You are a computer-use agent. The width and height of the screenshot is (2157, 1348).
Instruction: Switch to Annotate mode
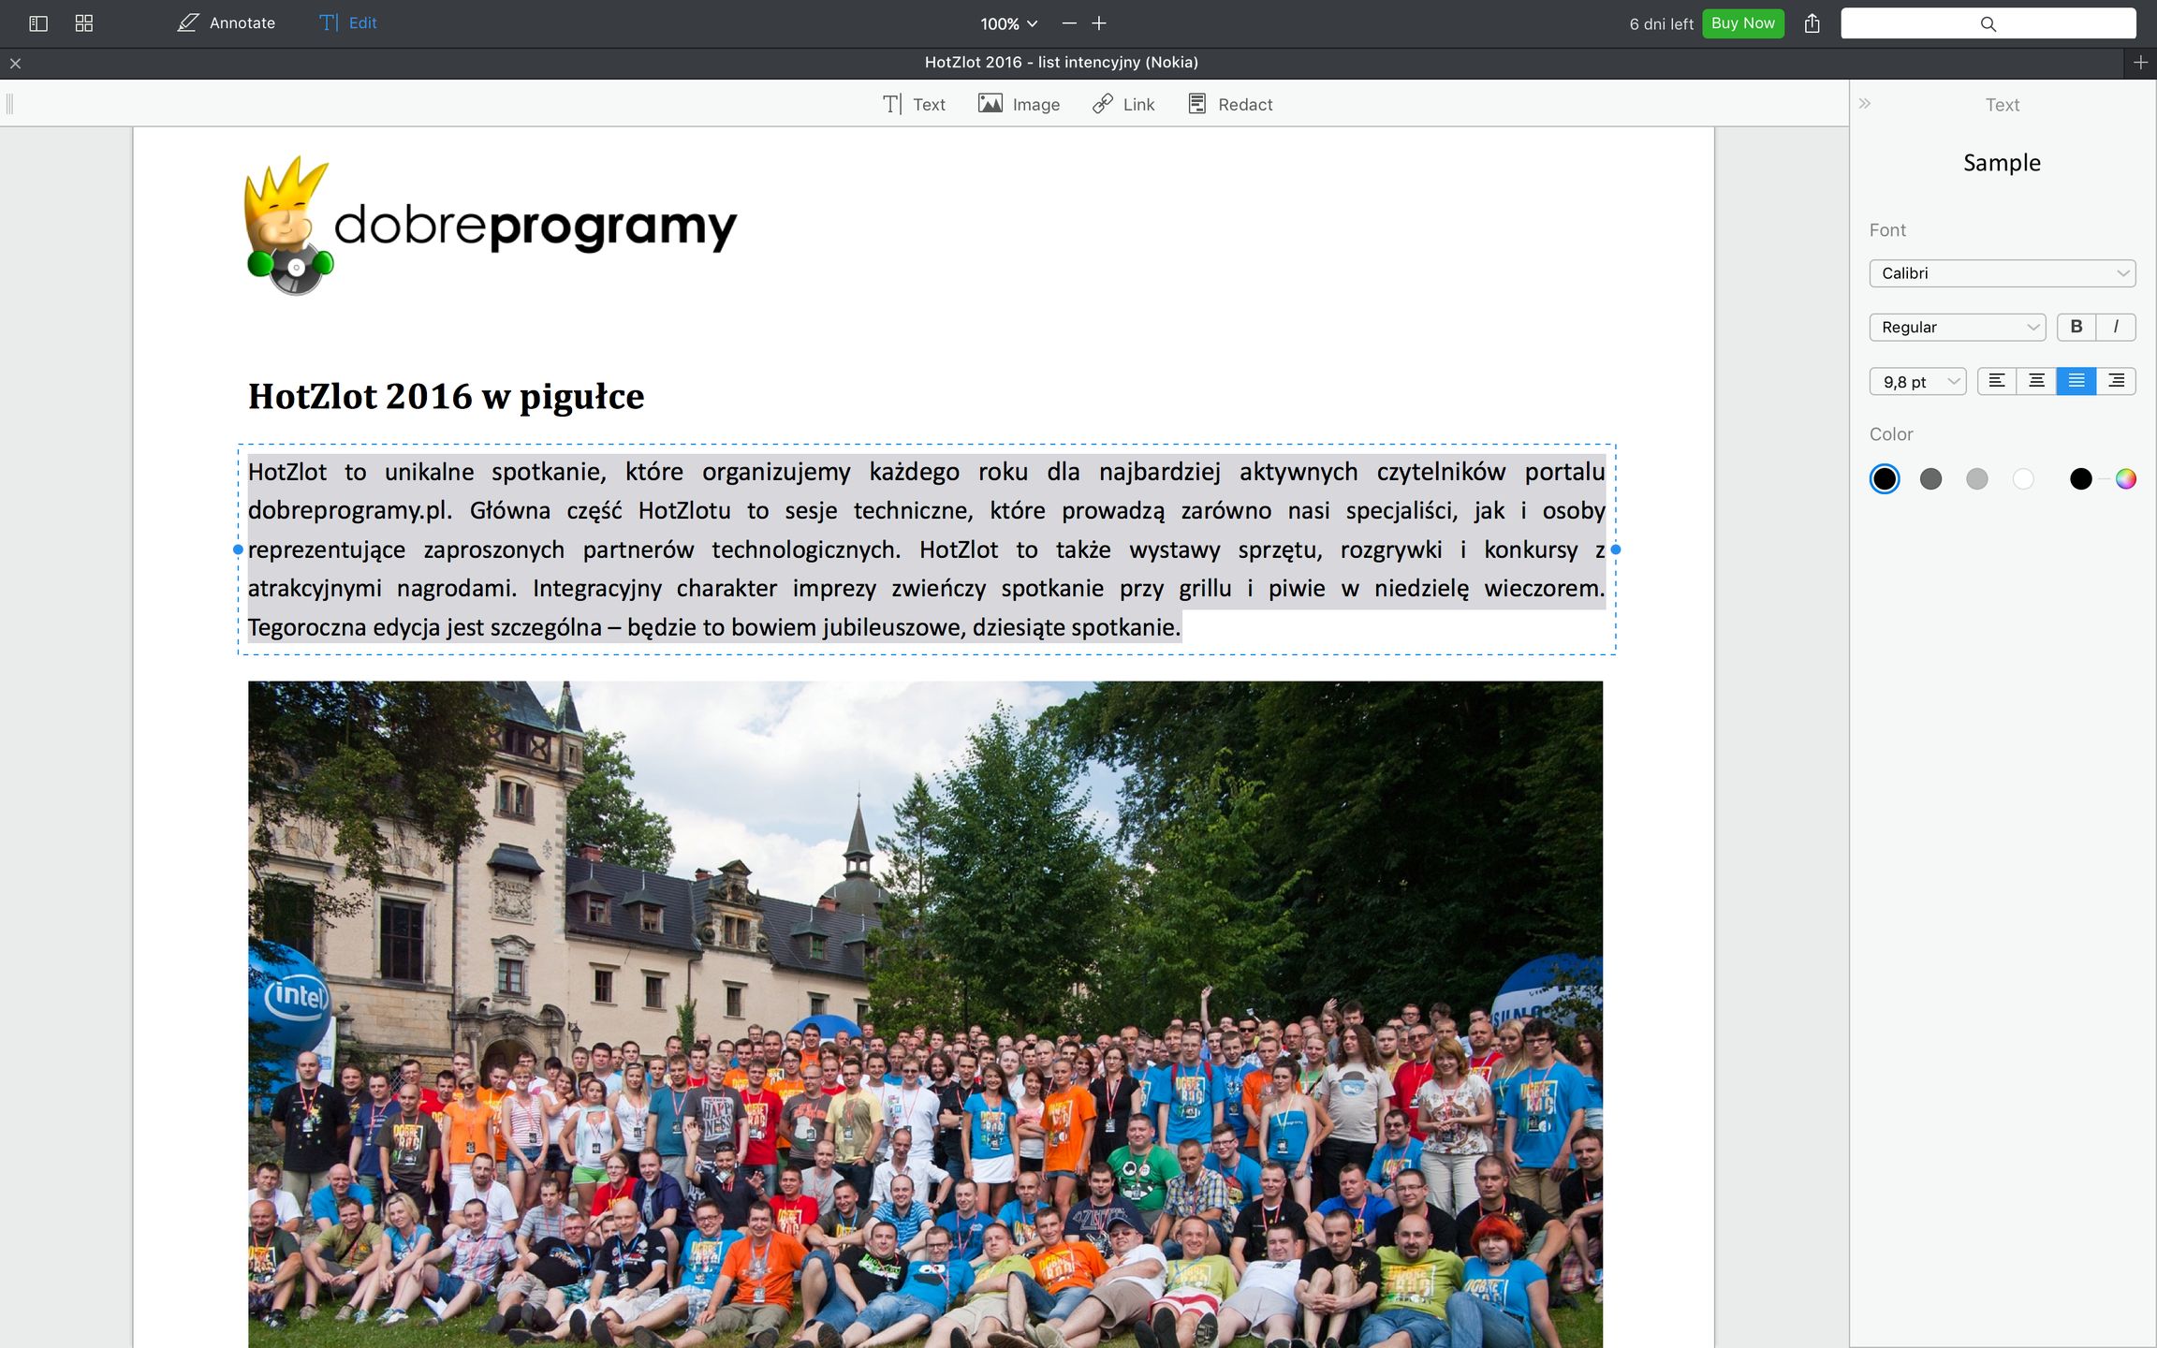point(227,23)
